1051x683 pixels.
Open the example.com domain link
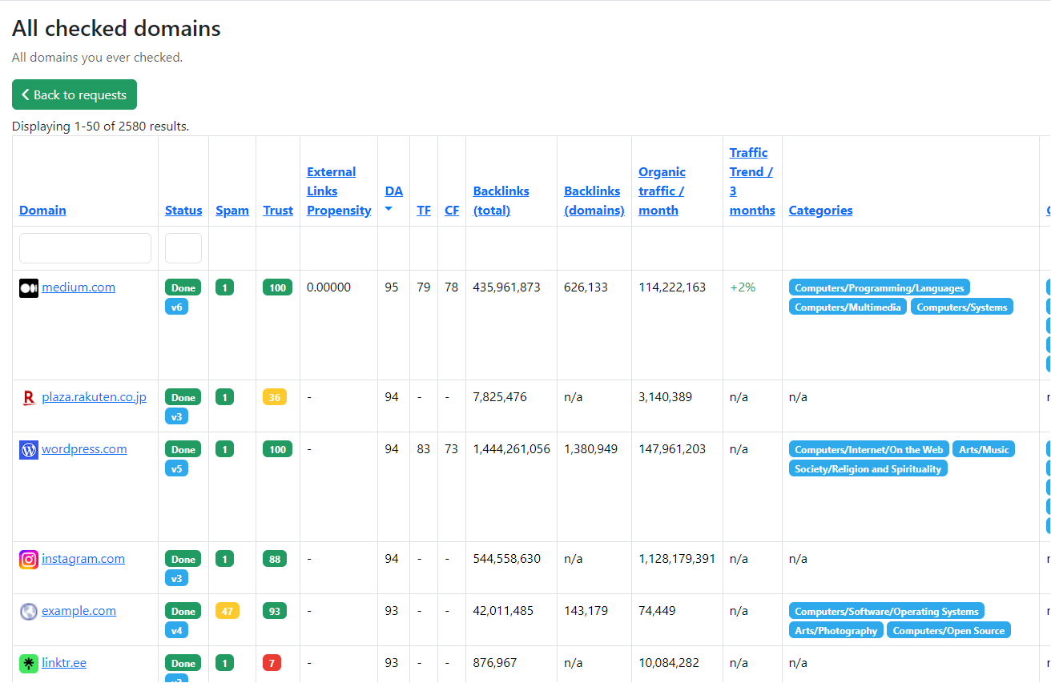click(79, 611)
